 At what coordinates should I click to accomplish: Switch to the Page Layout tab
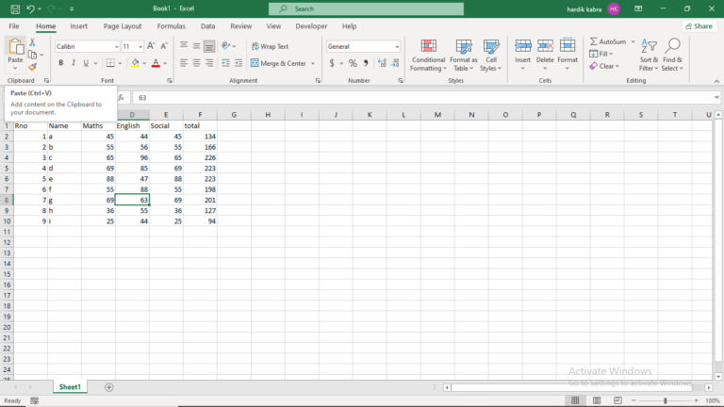pyautogui.click(x=123, y=26)
